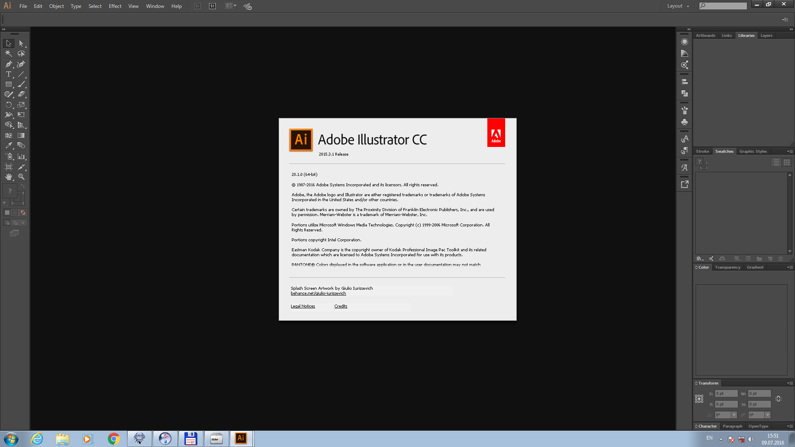Open the Color panel flyout menu
795x447 pixels.
(x=790, y=267)
